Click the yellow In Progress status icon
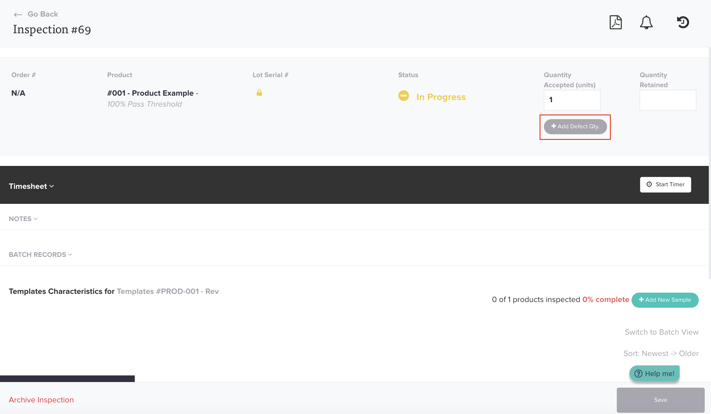The image size is (711, 414). pyautogui.click(x=404, y=96)
